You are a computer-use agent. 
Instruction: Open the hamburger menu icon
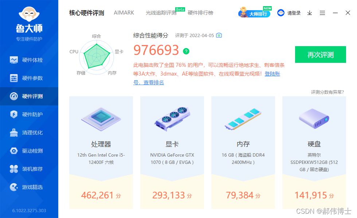(x=322, y=13)
